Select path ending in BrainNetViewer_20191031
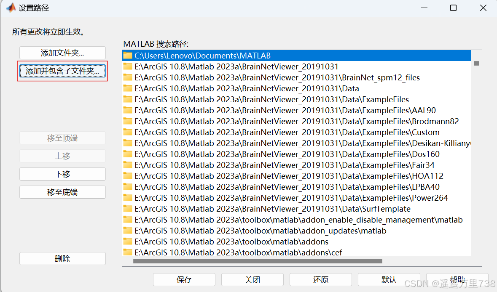 tap(296, 66)
